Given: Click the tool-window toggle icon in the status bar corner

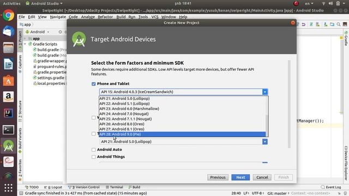Looking at the screenshot, I should [x=21, y=193].
